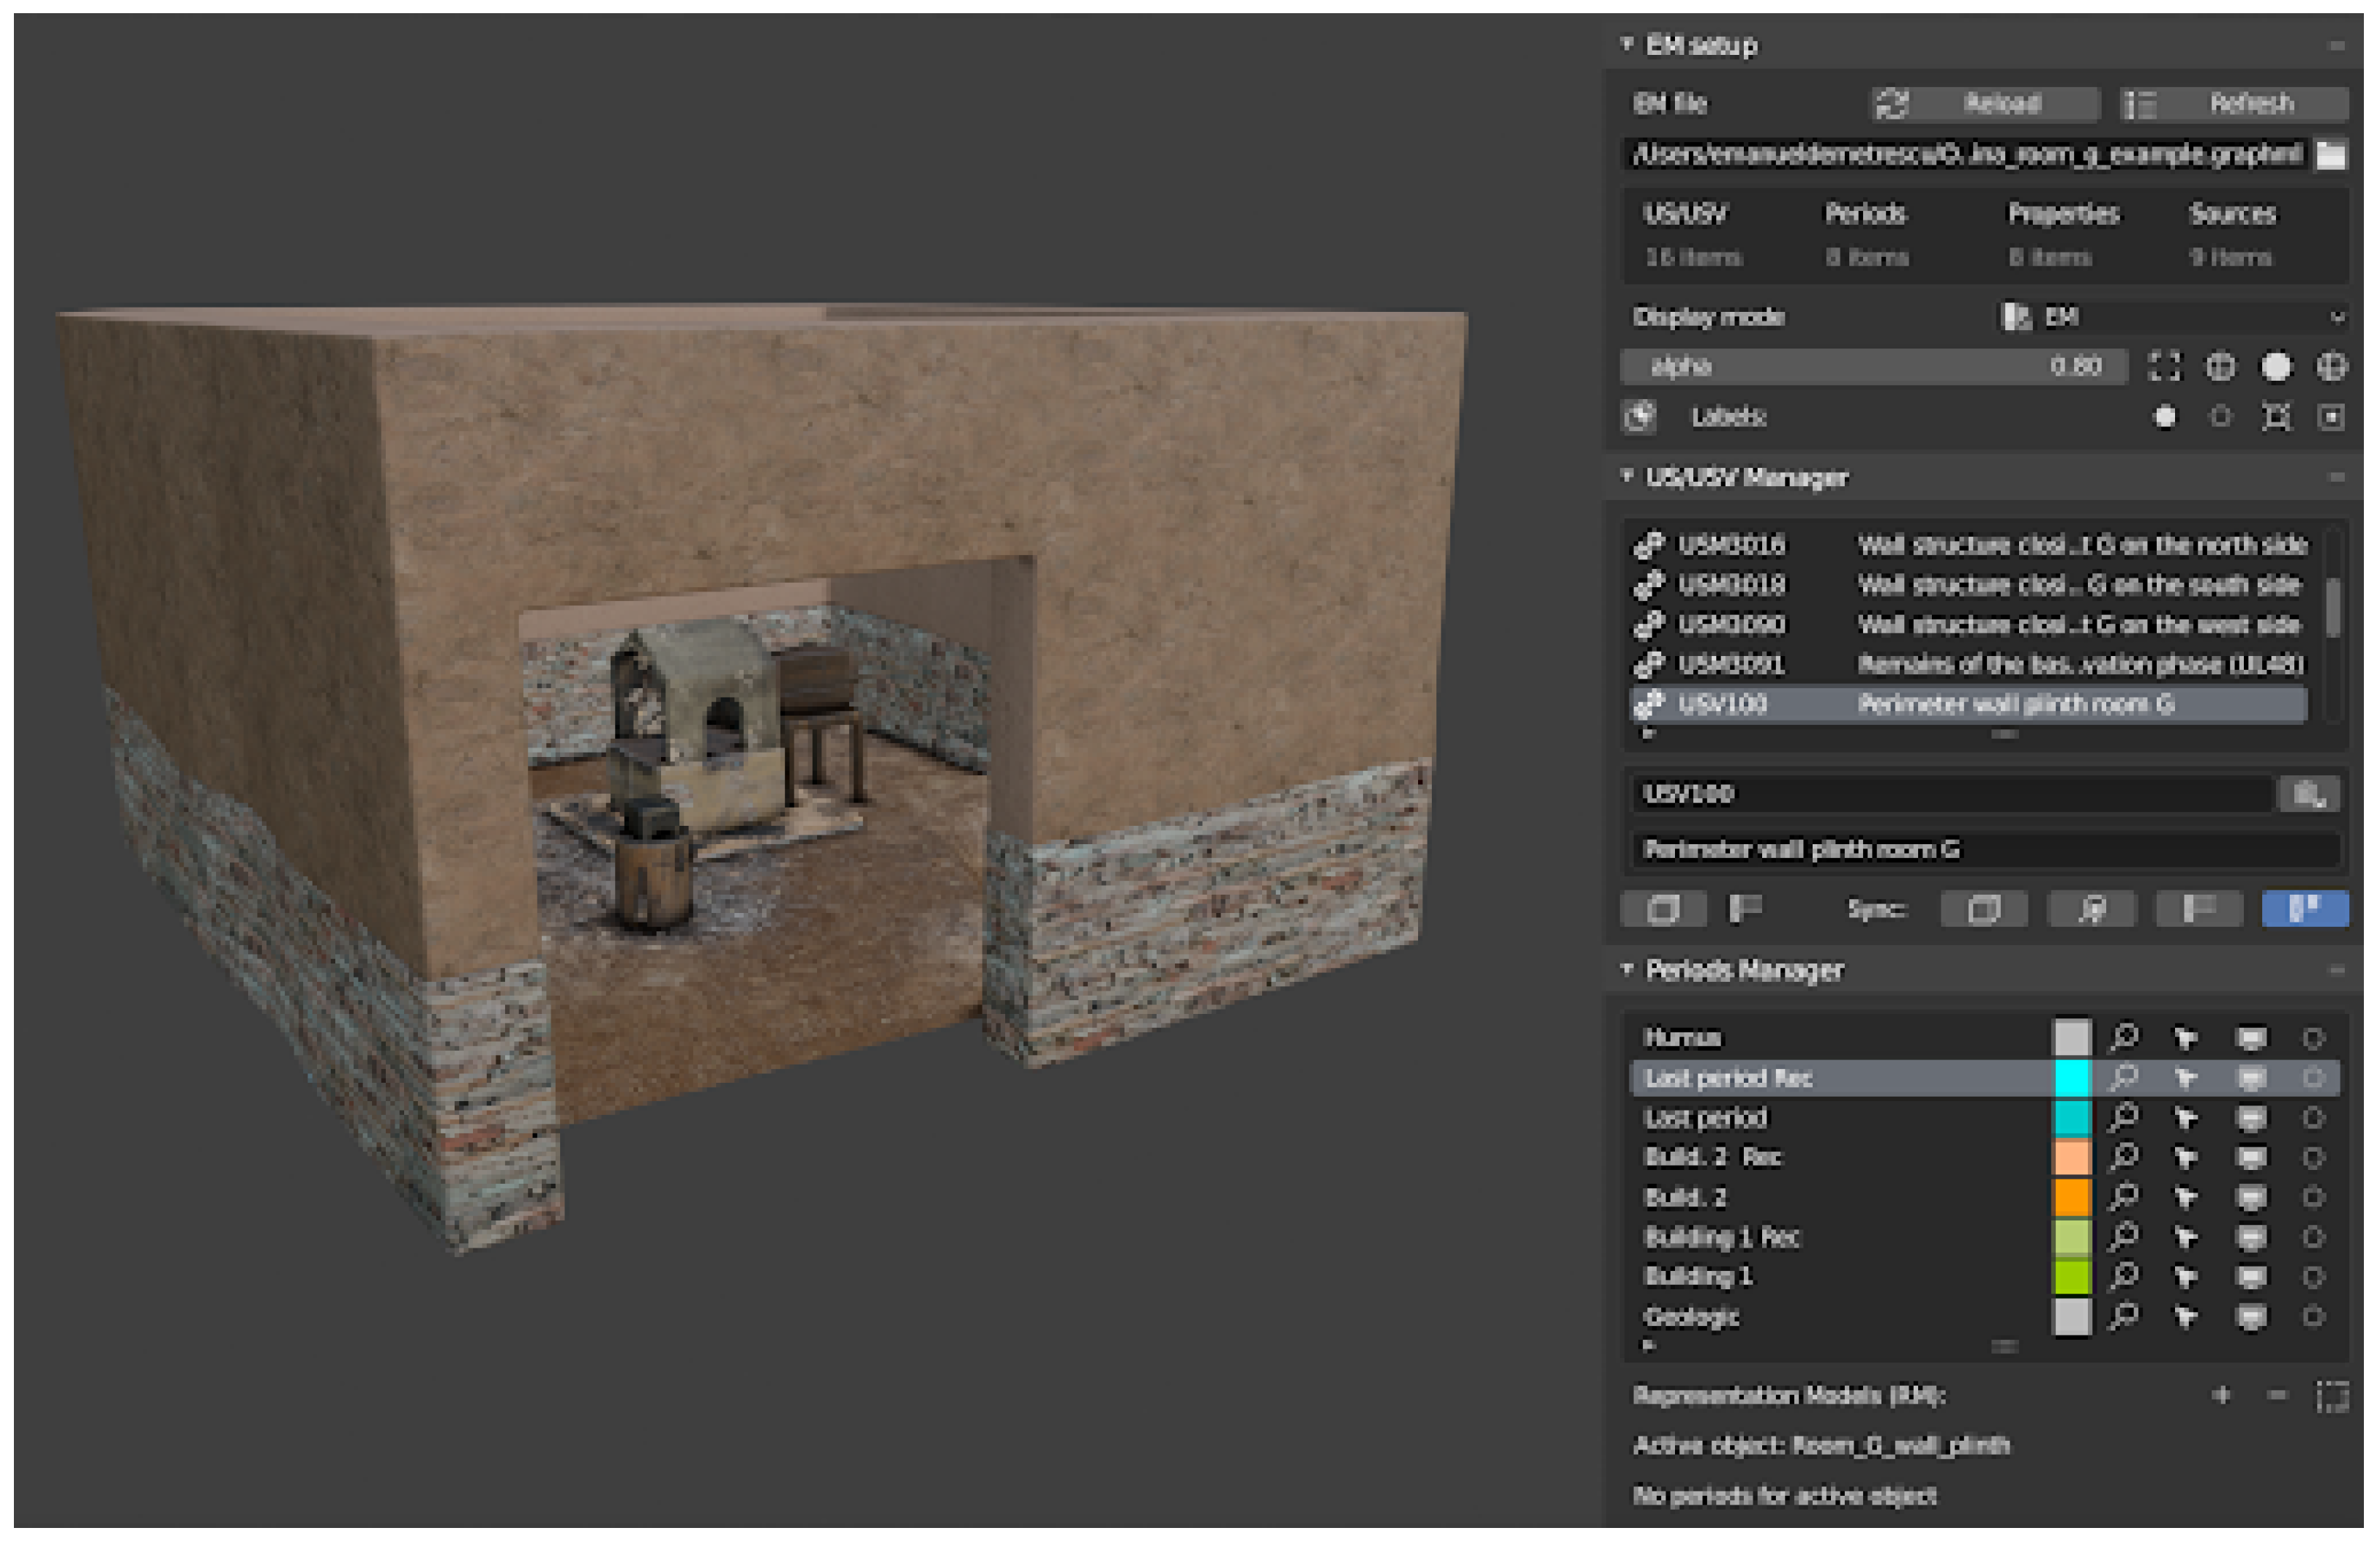Click the icon button left of Labels
The width and height of the screenshot is (2380, 1547).
pos(1640,416)
